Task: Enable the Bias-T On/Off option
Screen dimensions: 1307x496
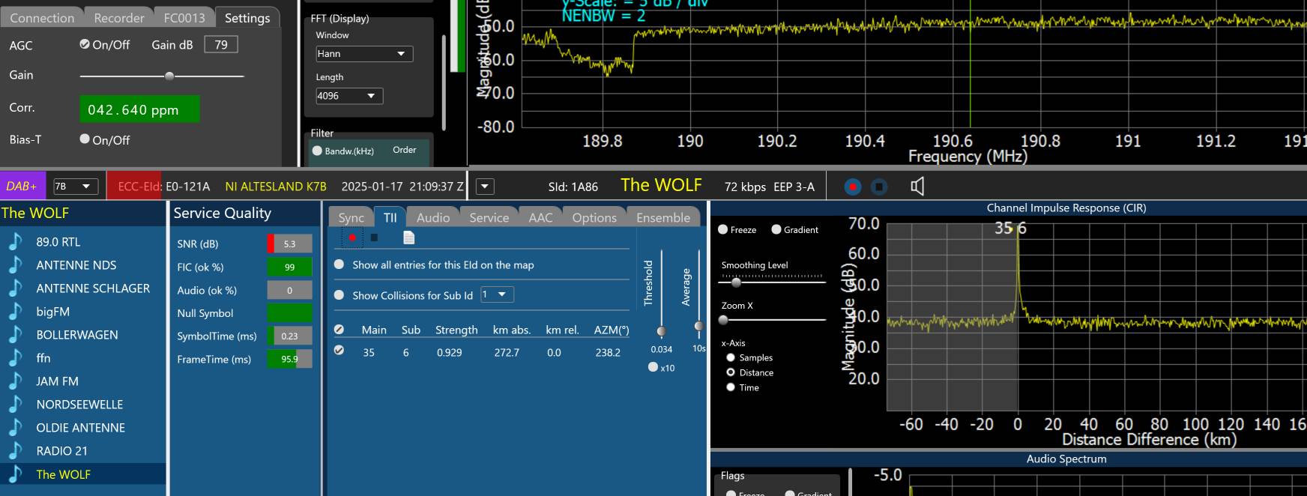Action: (85, 139)
